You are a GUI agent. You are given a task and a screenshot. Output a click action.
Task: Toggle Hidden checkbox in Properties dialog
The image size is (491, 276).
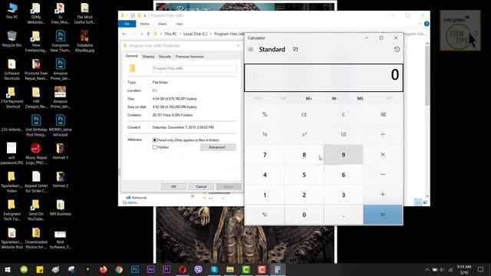pos(155,147)
